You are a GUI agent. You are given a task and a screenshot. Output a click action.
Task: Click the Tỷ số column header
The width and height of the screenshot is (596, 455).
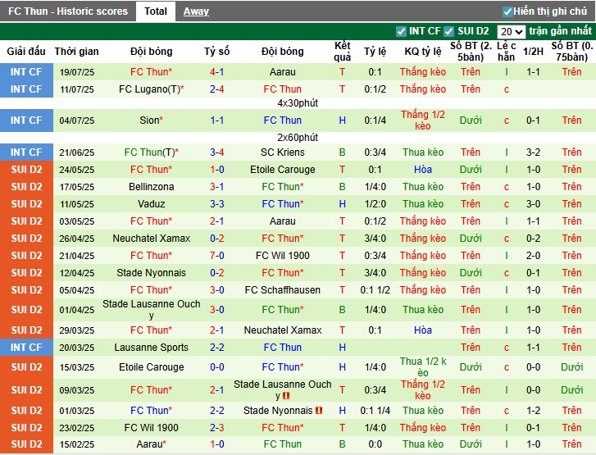tap(216, 52)
